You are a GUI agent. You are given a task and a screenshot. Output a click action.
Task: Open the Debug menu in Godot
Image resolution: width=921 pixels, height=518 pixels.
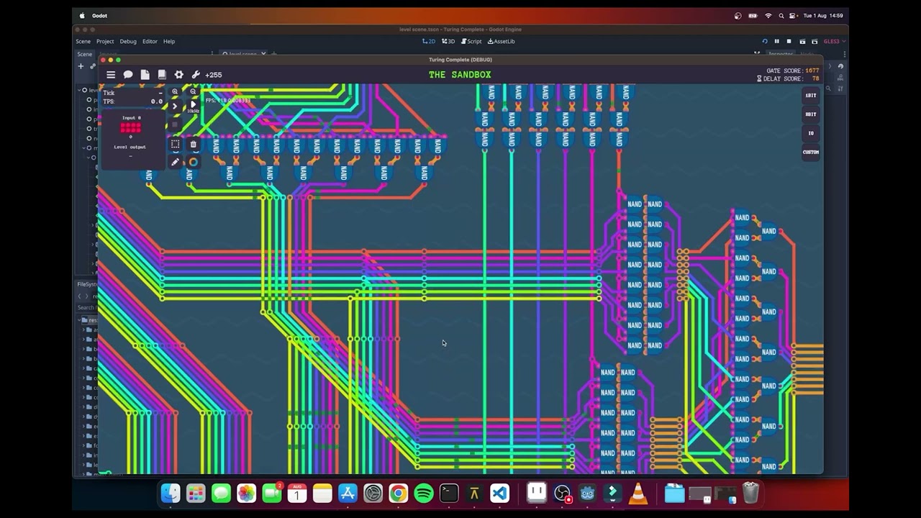click(128, 41)
